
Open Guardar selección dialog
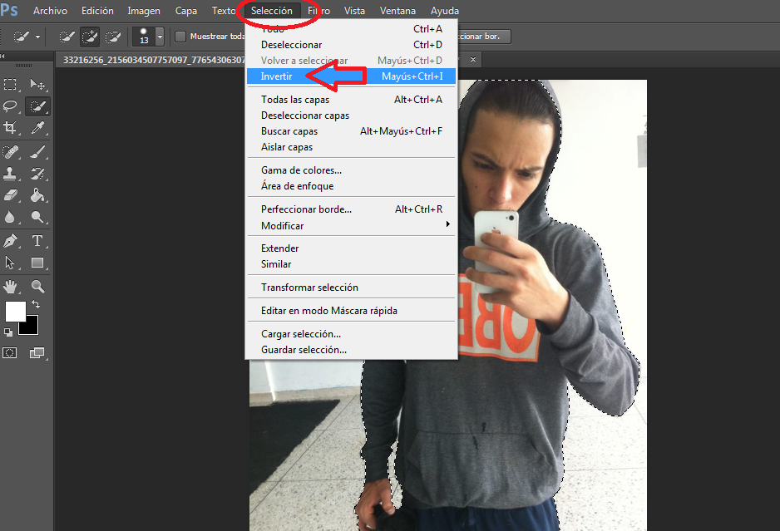(351, 350)
